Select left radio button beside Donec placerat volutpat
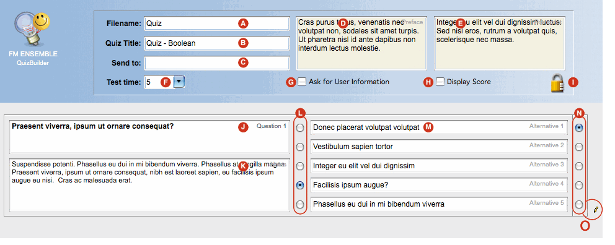The image size is (615, 245). [x=300, y=128]
